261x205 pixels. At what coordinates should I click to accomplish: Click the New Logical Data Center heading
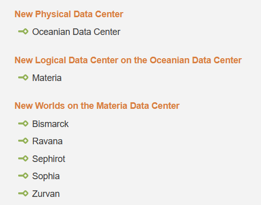coord(128,60)
